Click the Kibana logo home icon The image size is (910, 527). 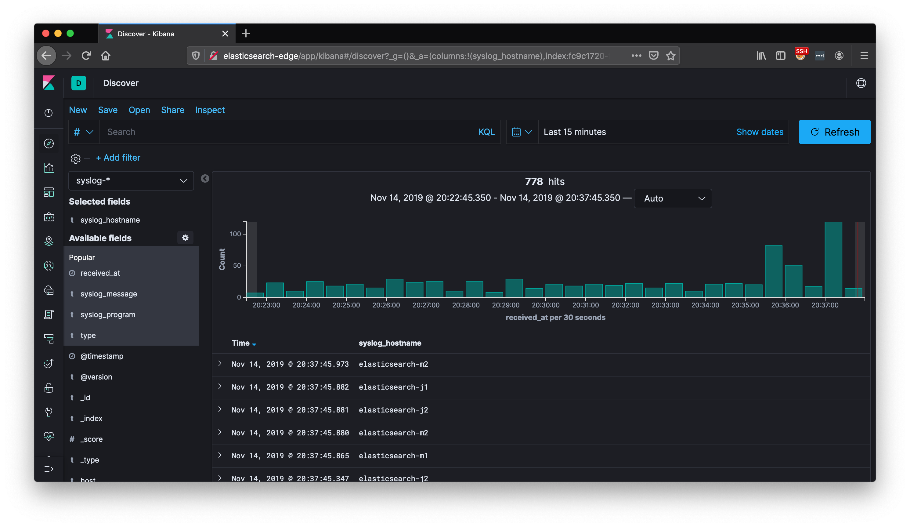pyautogui.click(x=49, y=83)
